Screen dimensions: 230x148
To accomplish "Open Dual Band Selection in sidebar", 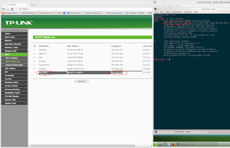I will pyautogui.click(x=14, y=44).
